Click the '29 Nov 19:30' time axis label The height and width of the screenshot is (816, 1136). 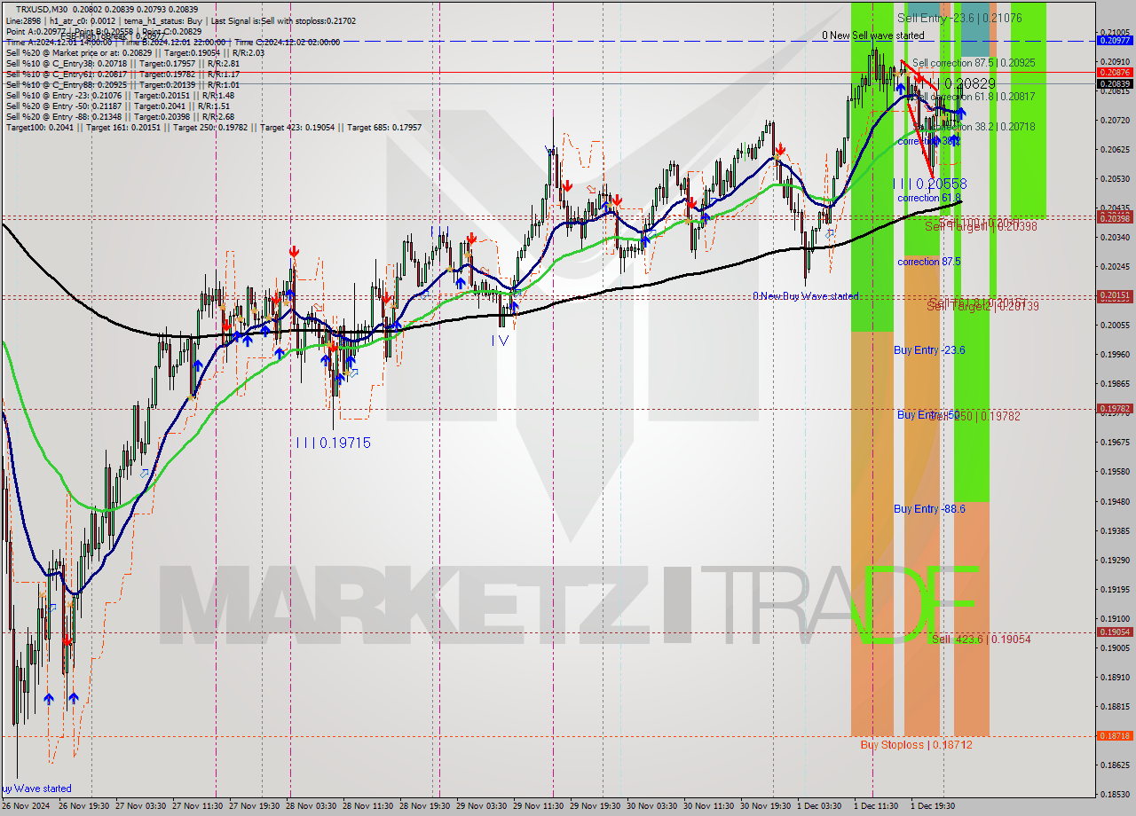(595, 806)
